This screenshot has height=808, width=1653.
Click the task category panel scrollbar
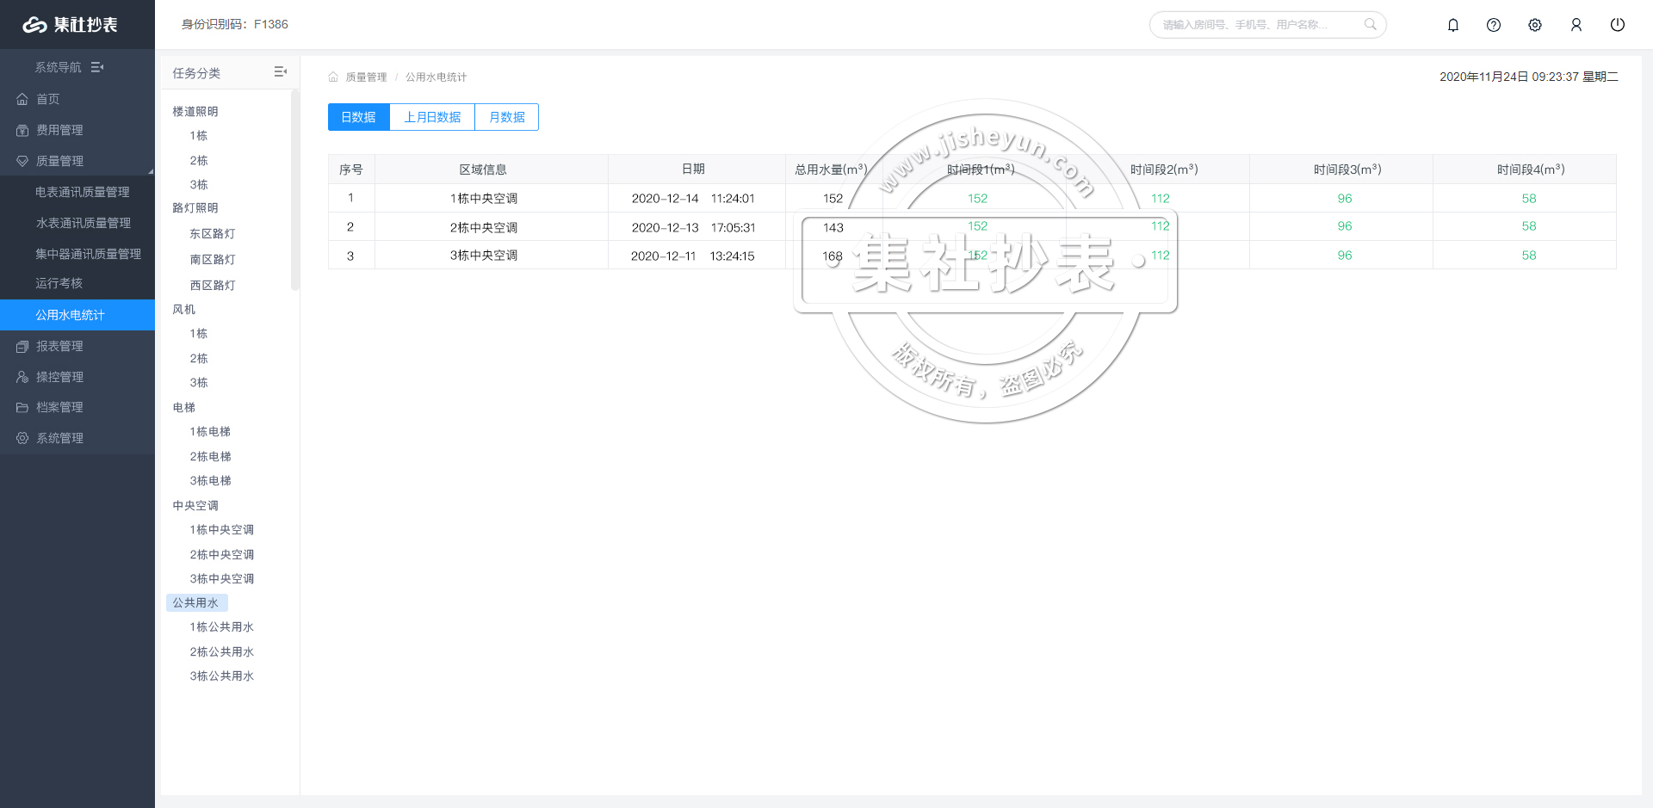point(294,189)
